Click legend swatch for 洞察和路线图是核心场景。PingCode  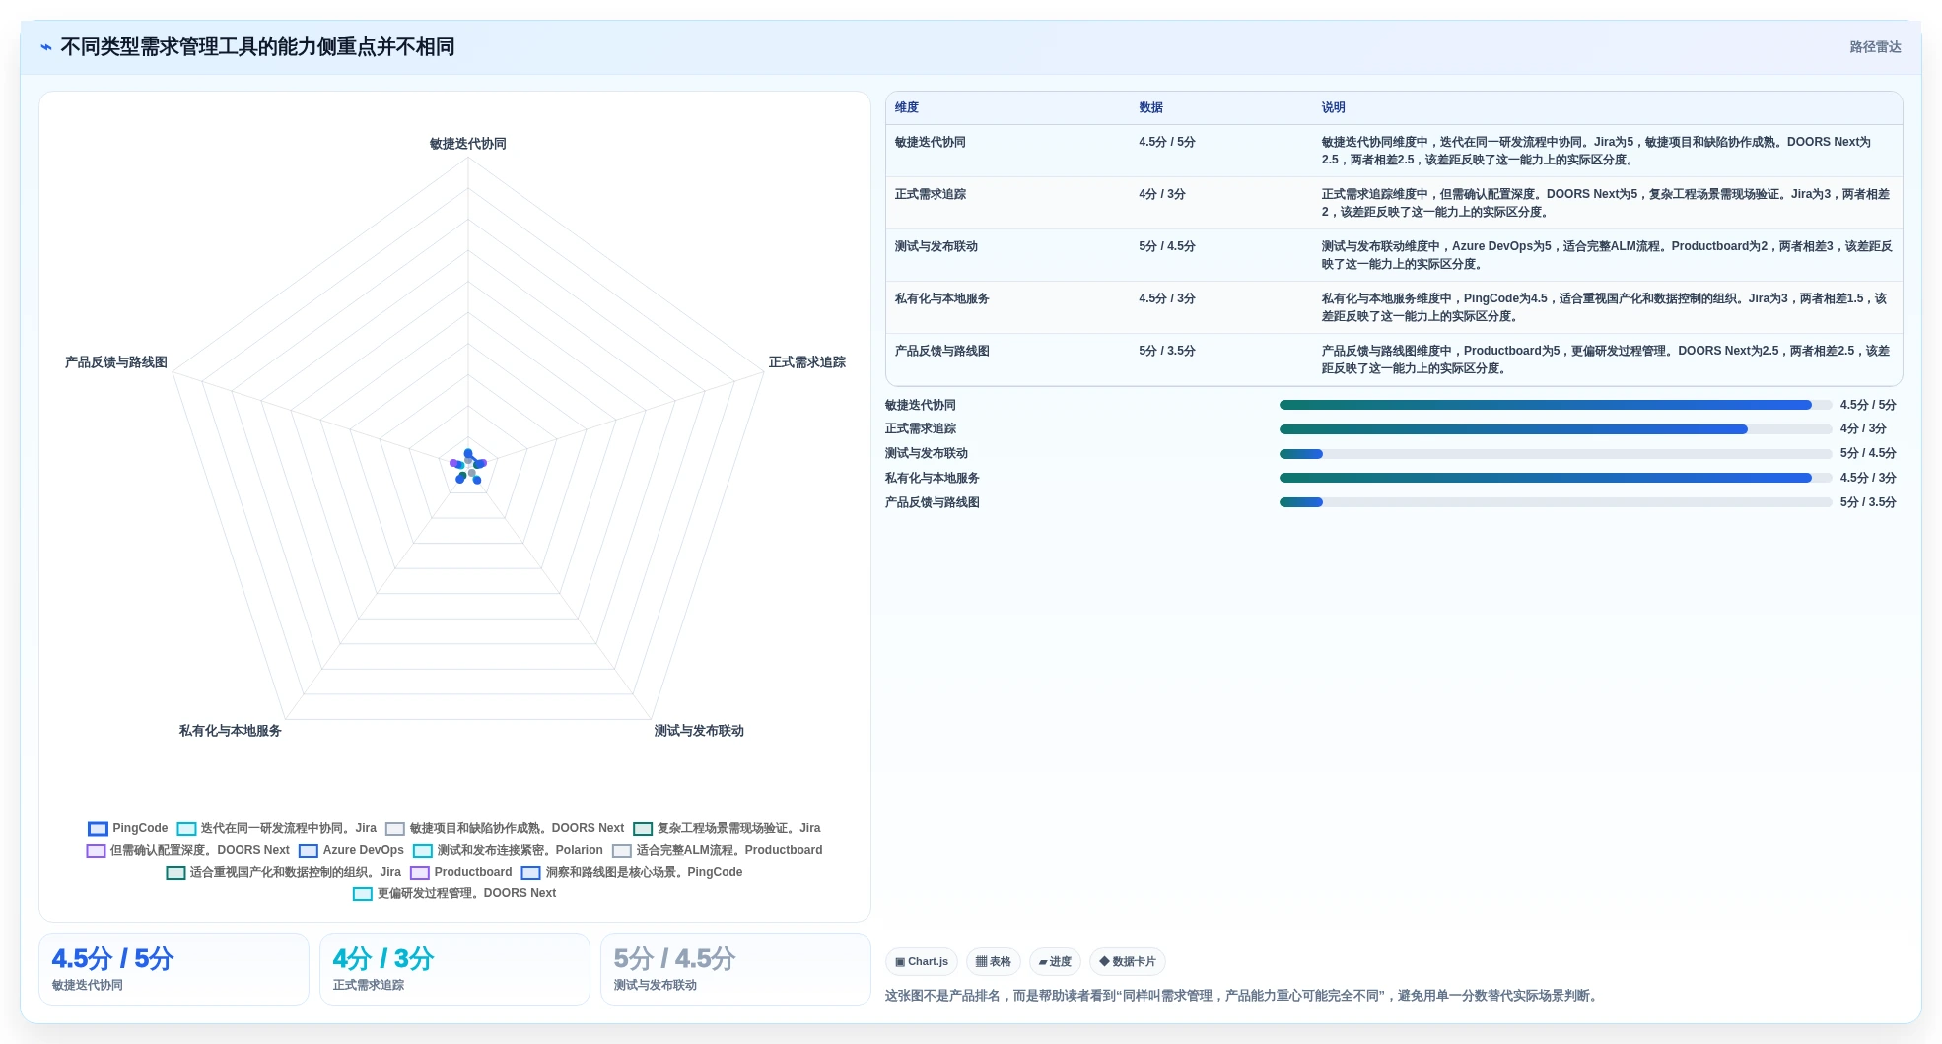tap(531, 873)
